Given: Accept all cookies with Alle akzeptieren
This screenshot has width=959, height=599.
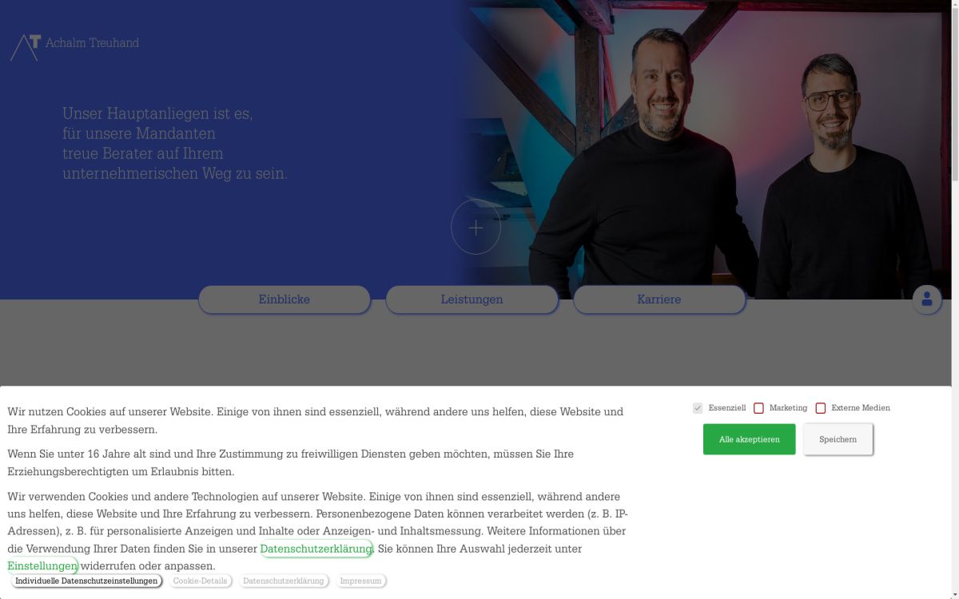Looking at the screenshot, I should [749, 439].
